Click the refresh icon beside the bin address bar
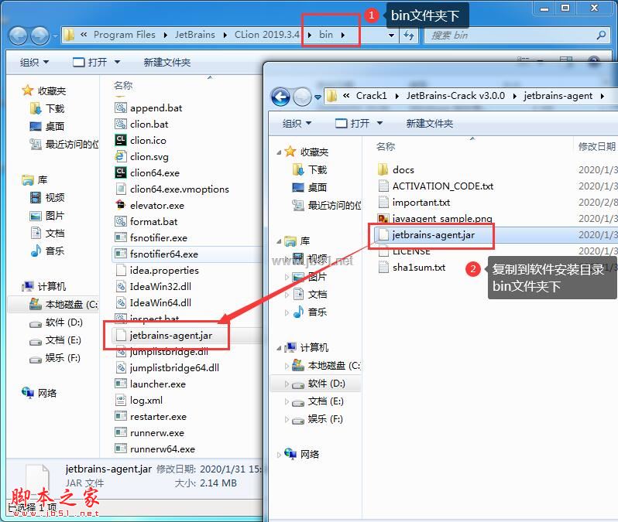The height and width of the screenshot is (522, 618). tap(409, 36)
